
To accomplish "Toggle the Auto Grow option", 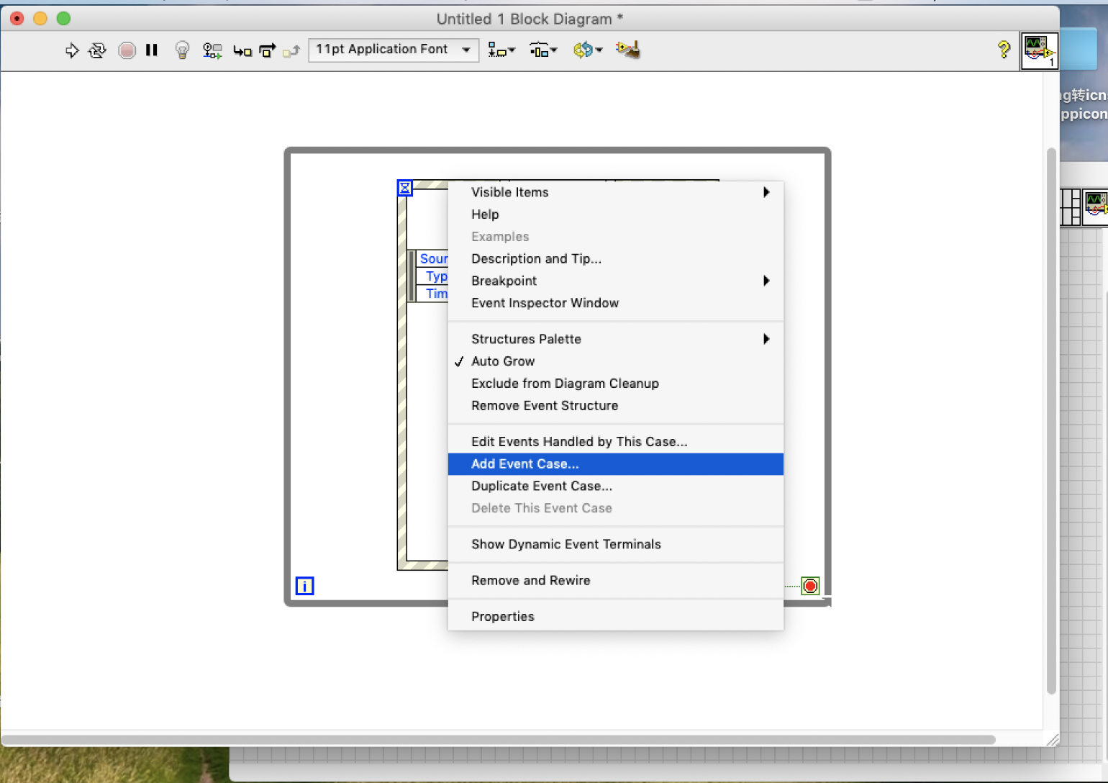I will coord(503,361).
